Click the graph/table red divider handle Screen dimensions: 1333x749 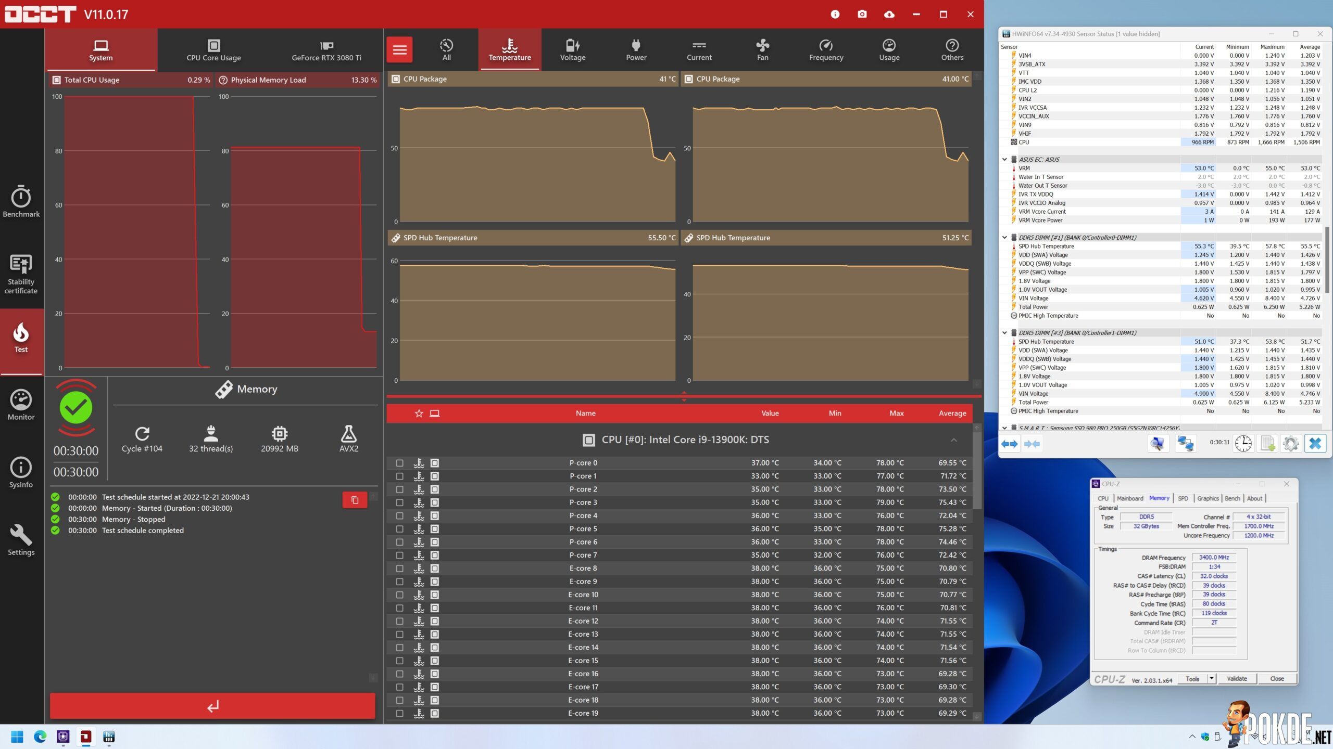click(x=684, y=396)
